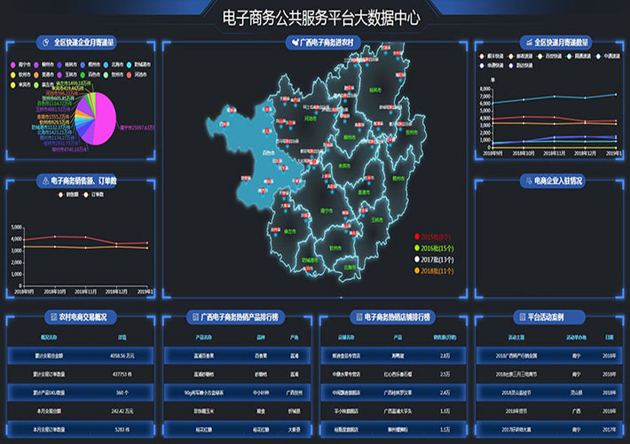The image size is (630, 444).
Task: Toggle the 订单数 series legend
Action: coord(93,195)
